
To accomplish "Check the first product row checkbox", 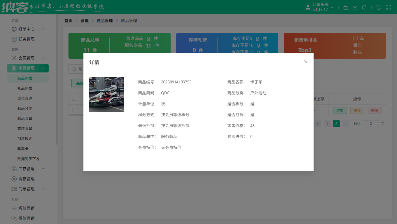I will (74, 110).
